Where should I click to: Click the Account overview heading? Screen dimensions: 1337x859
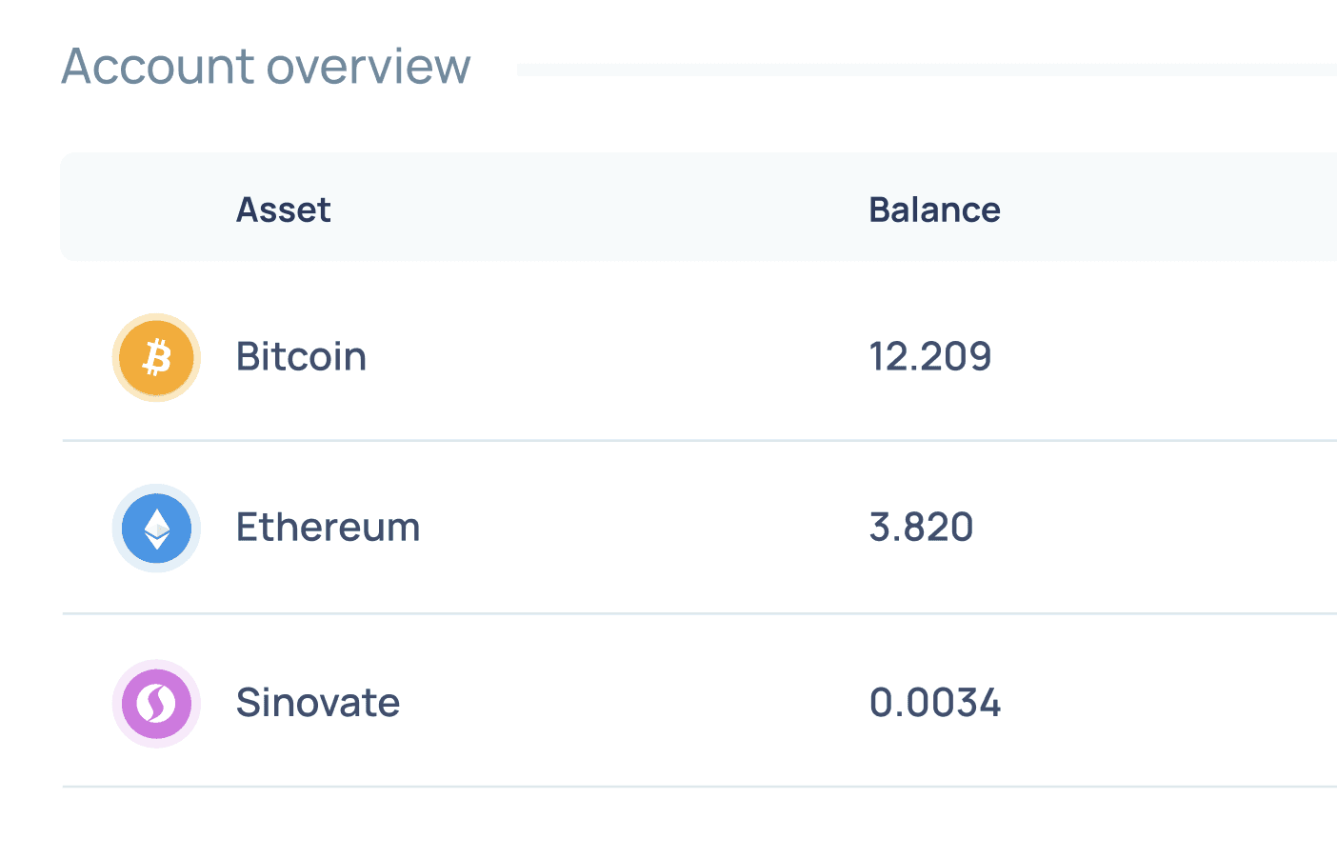266,67
